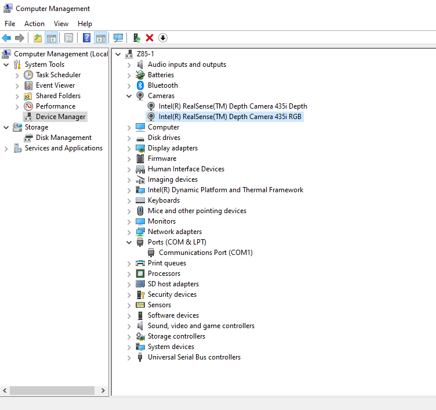Click the left pane horizontal scrollbar thumb
The width and height of the screenshot is (436, 410).
[52, 390]
